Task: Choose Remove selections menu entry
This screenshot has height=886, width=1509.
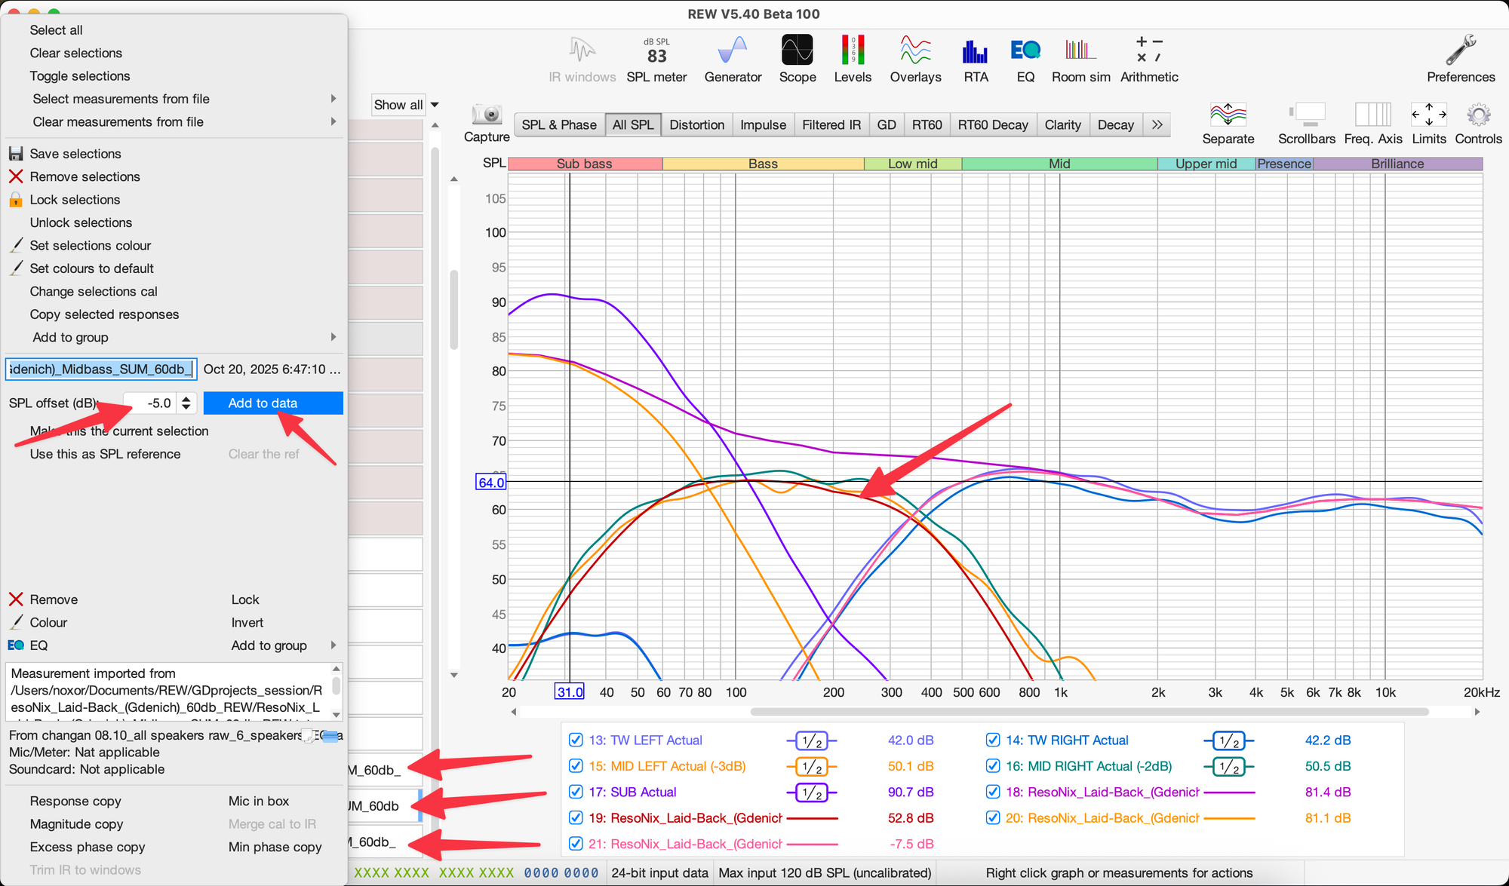Action: [x=85, y=176]
